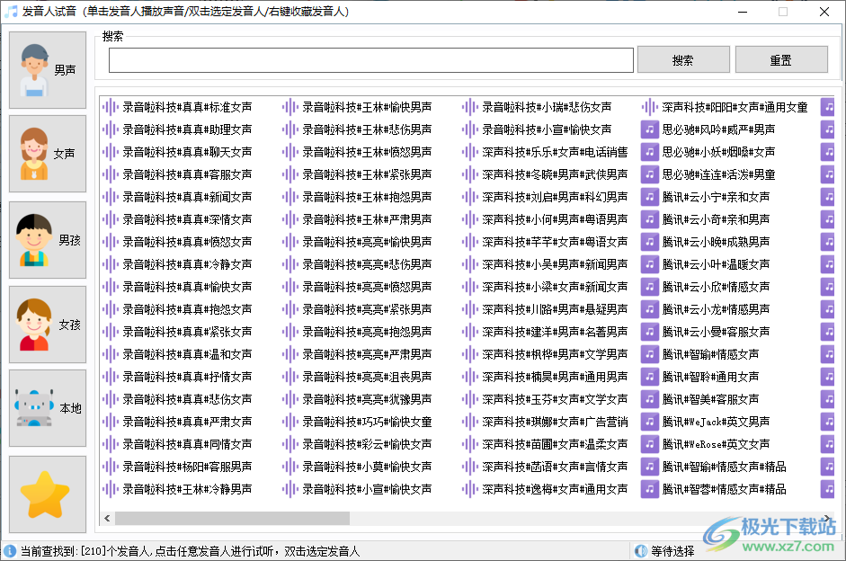This screenshot has height=561, width=846.
Task: Focus the voice search text field
Action: pos(370,60)
